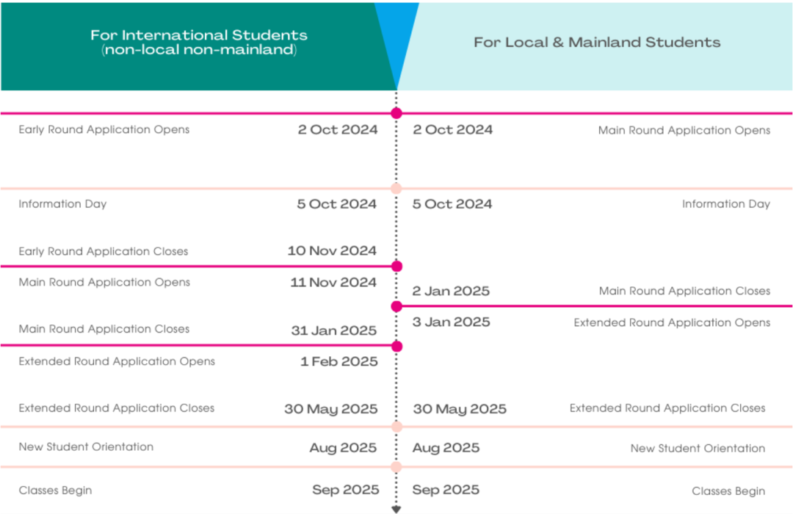Click the pale pink dot above Sep 2025
The image size is (793, 514).
(396, 467)
